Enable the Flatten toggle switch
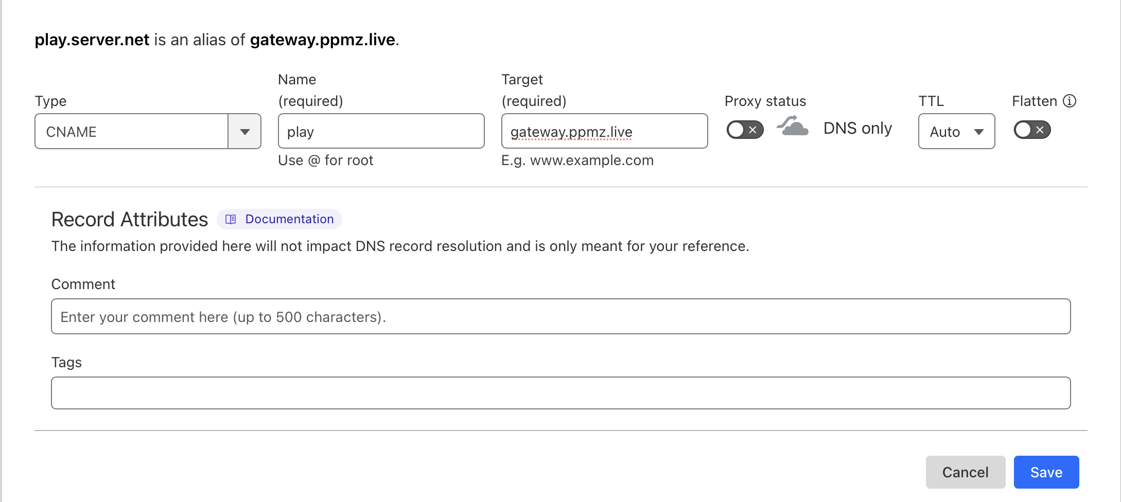Image resolution: width=1121 pixels, height=502 pixels. (1032, 130)
